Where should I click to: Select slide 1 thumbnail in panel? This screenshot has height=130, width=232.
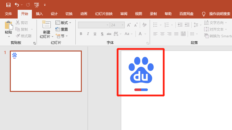pyautogui.click(x=46, y=71)
